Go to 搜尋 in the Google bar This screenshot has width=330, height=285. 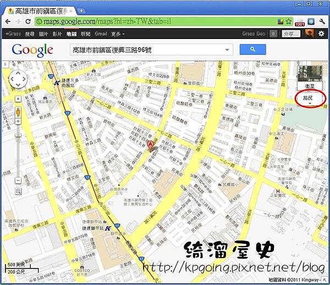(30, 34)
